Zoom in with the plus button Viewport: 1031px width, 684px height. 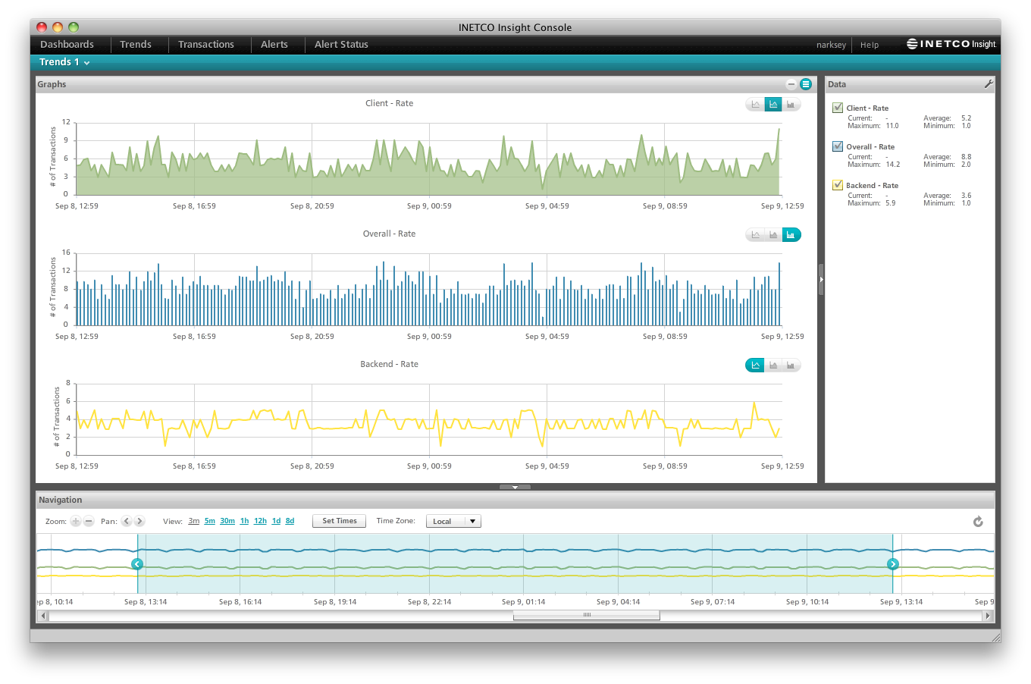76,521
